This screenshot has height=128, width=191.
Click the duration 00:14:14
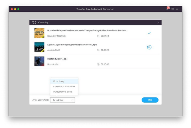105,36
